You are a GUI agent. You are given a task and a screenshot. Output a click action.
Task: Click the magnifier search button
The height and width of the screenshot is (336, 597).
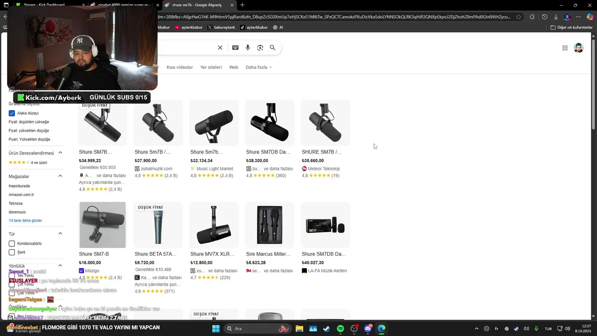[272, 48]
